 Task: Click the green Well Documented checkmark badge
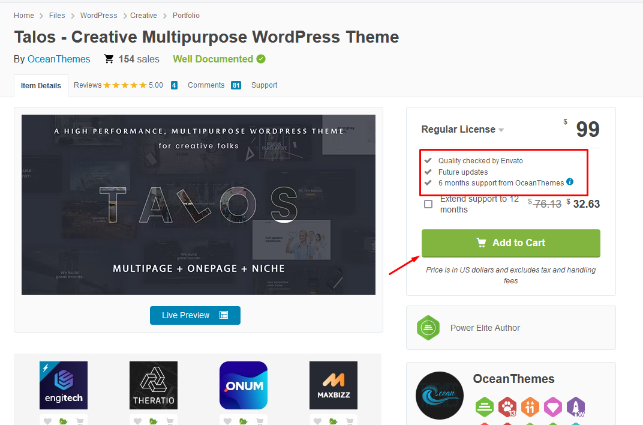click(261, 59)
